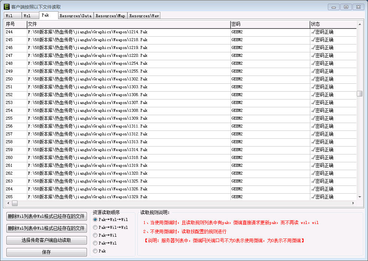Screen dimensions: 368x261
Task: Click the 文件 column header
Action: click(129, 24)
